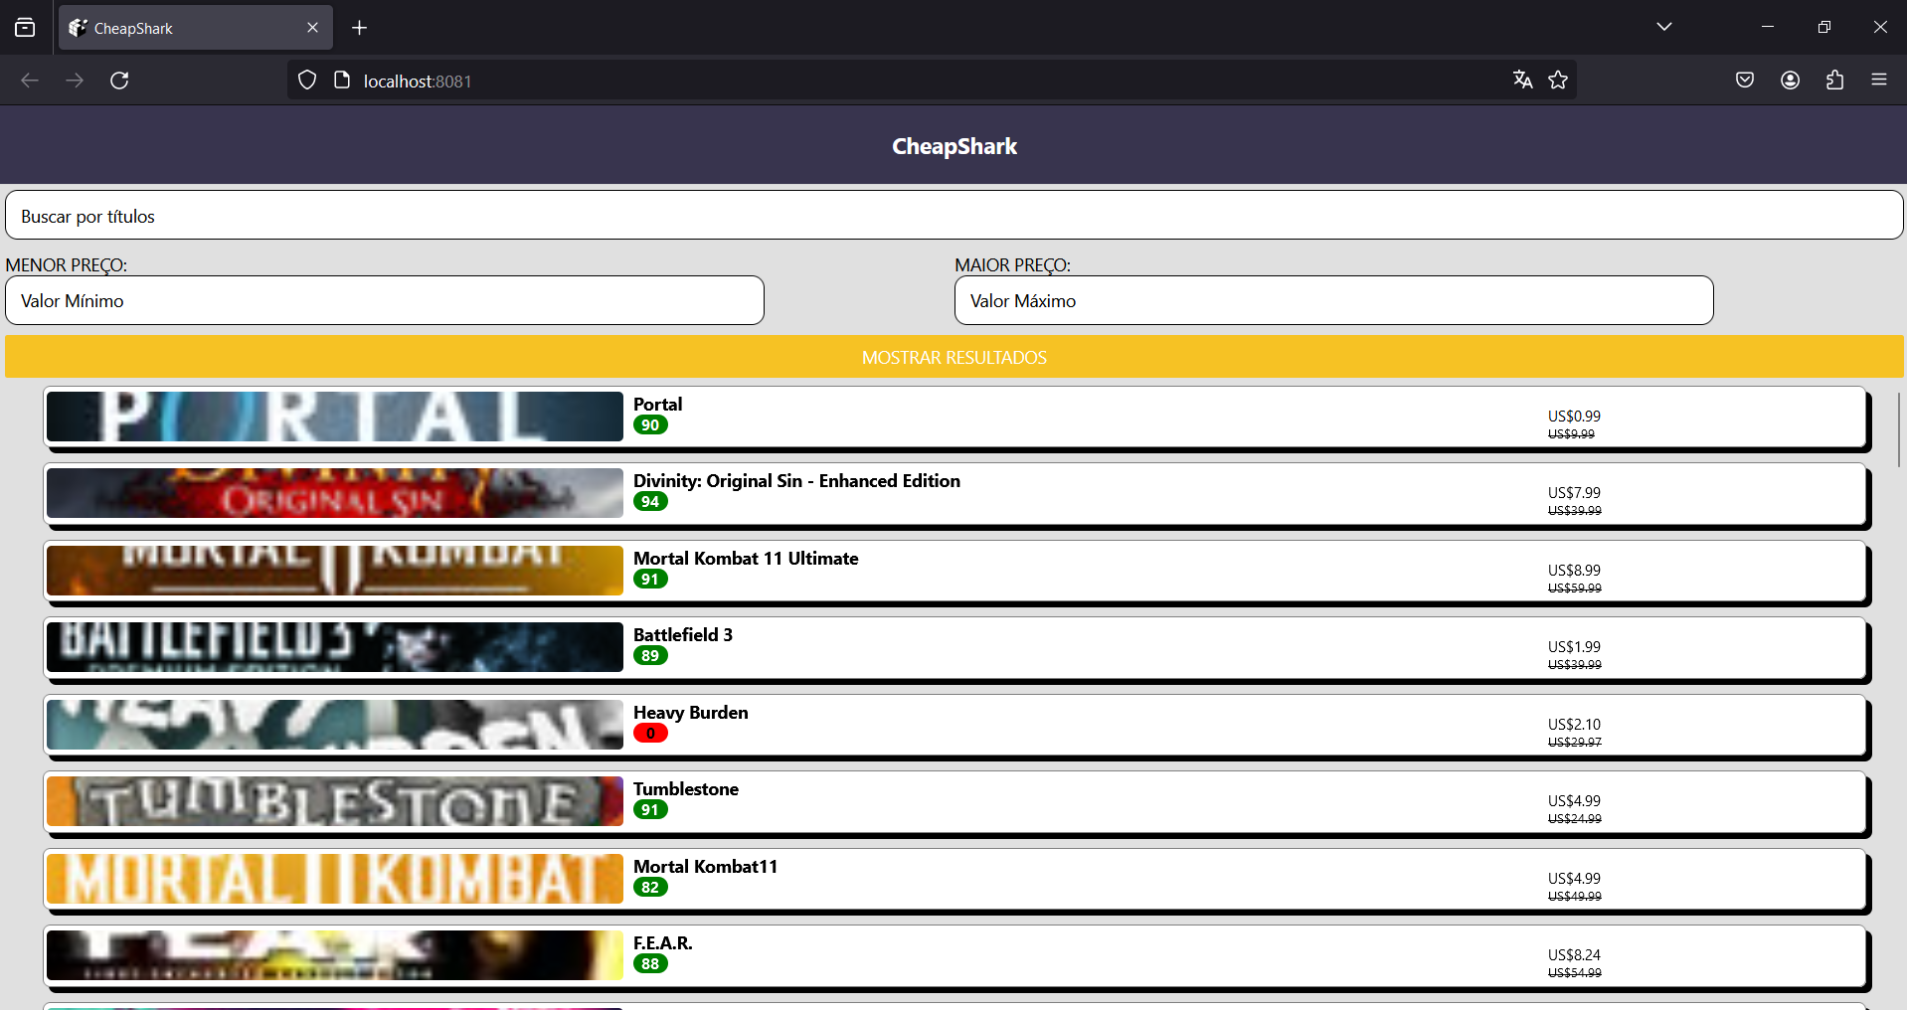Image resolution: width=1907 pixels, height=1010 pixels.
Task: Click the Firefox View icon
Action: pyautogui.click(x=25, y=28)
